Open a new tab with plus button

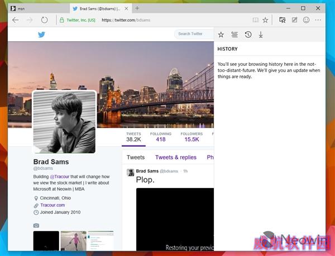click(137, 8)
